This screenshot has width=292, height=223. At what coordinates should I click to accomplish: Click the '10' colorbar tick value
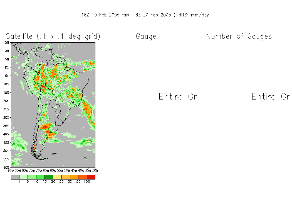(x=36, y=181)
